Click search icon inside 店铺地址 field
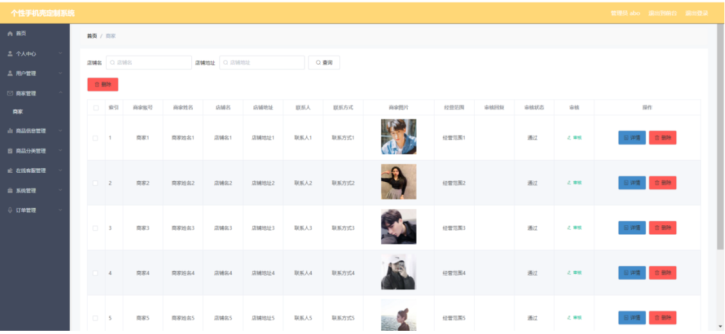 pyautogui.click(x=226, y=63)
